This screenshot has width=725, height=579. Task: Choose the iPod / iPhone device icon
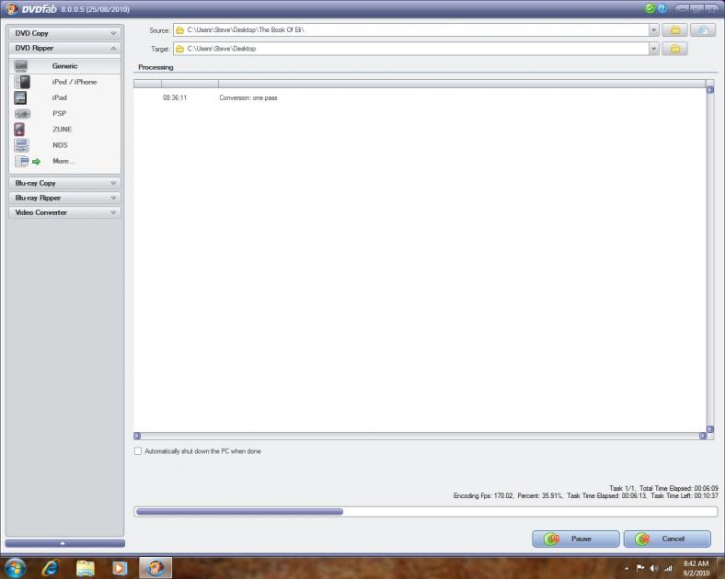click(x=22, y=82)
